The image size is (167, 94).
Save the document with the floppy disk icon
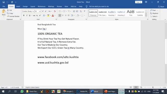tap(4, 2)
